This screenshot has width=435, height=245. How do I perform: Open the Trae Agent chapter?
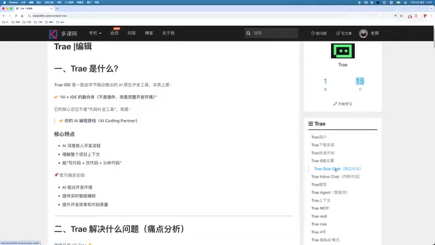click(329, 193)
